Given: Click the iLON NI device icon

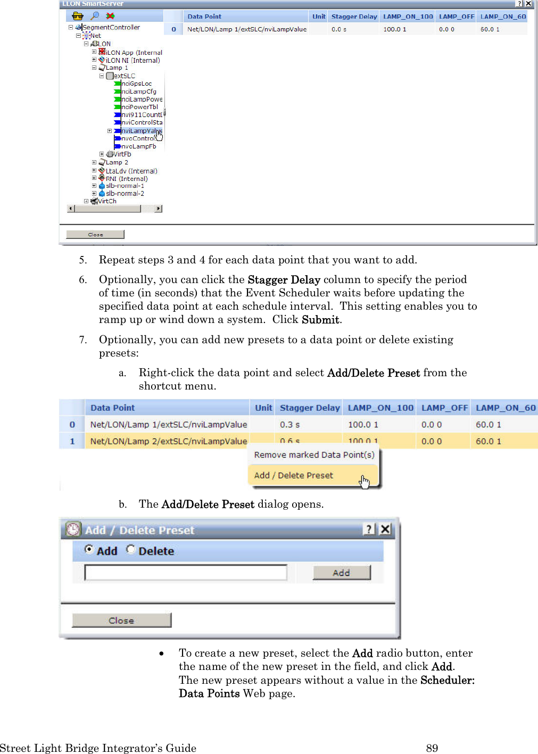Looking at the screenshot, I should pyautogui.click(x=102, y=60).
